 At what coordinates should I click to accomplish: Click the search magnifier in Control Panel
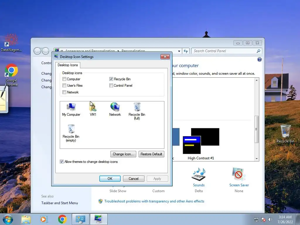[x=258, y=51]
